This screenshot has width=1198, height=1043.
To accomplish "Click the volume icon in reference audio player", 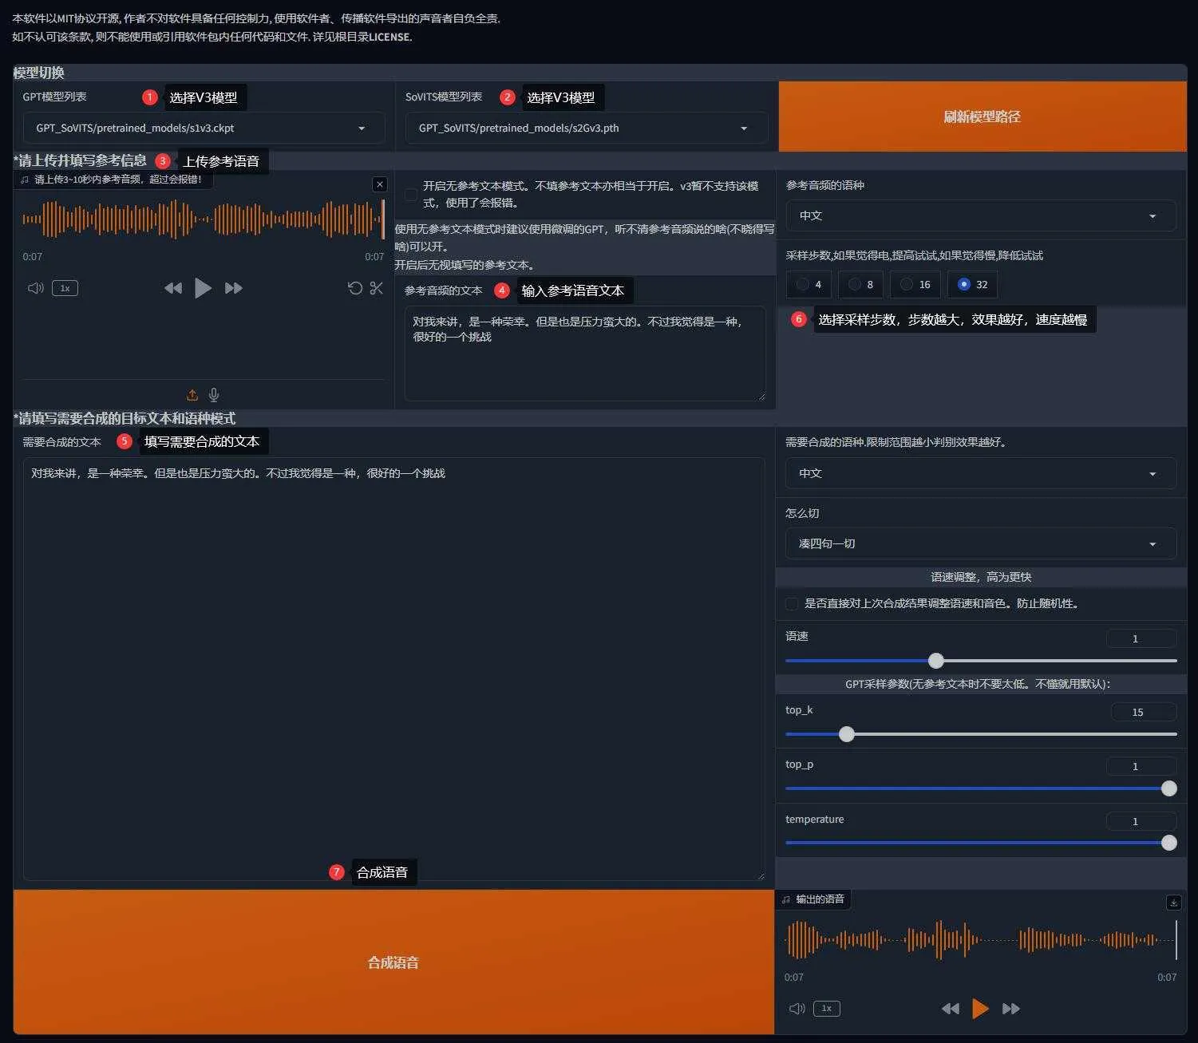I will pos(36,288).
